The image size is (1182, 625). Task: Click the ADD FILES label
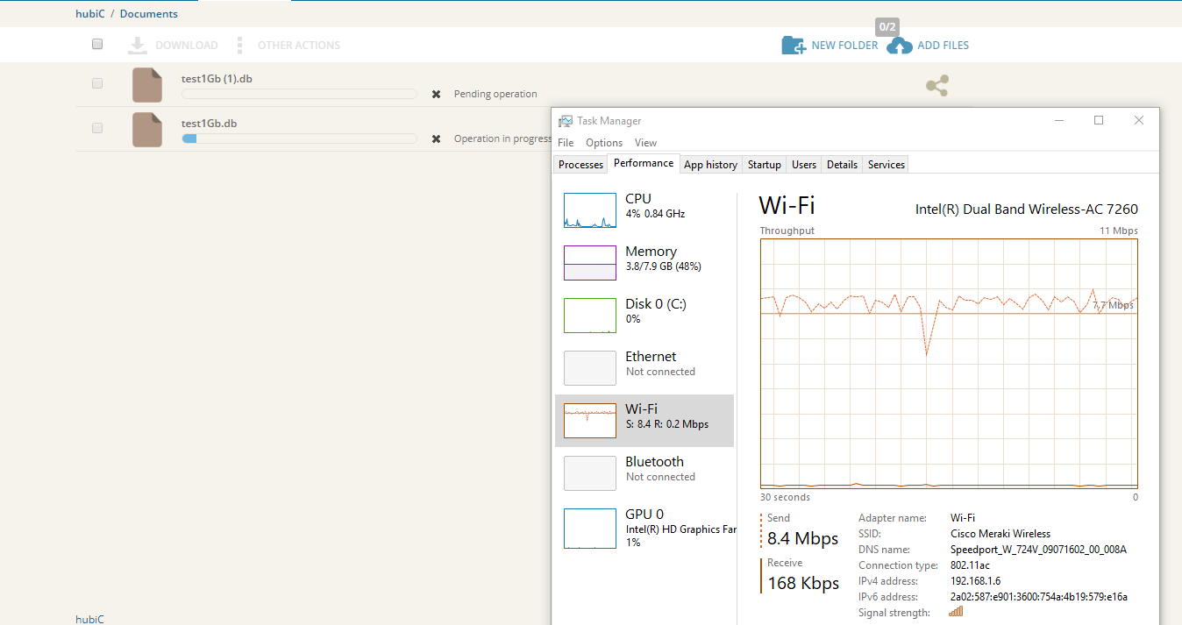click(943, 46)
